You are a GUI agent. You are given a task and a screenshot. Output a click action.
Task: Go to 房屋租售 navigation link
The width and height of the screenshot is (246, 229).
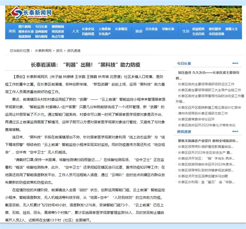point(198,29)
